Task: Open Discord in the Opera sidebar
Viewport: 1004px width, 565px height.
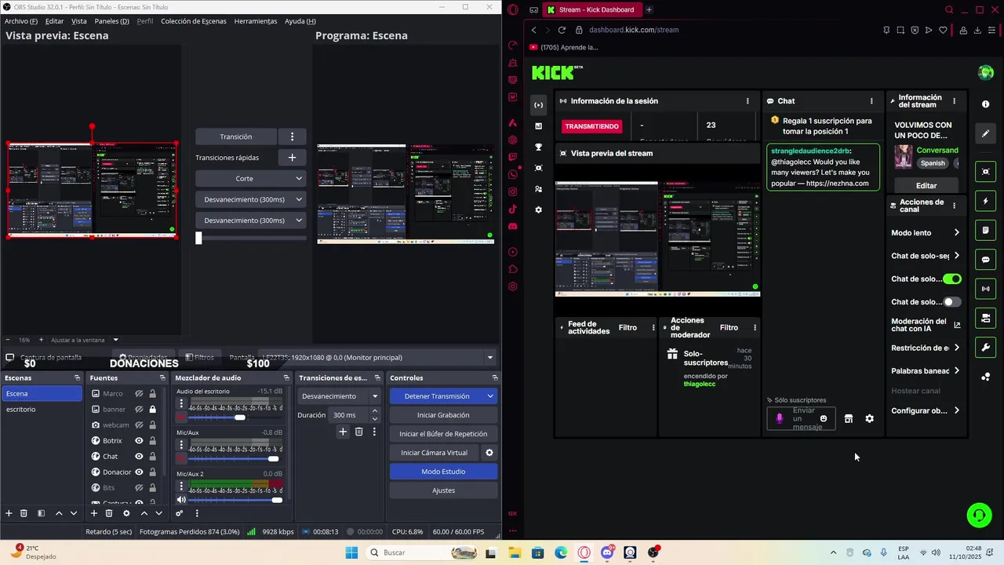Action: coord(513,226)
